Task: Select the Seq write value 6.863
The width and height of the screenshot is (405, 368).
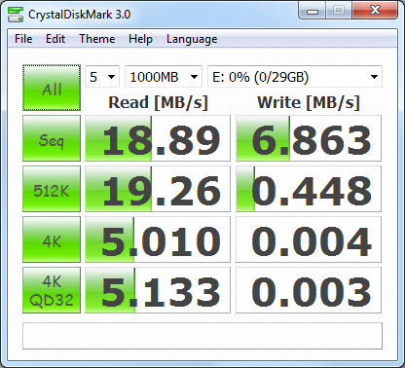Action: click(x=309, y=138)
